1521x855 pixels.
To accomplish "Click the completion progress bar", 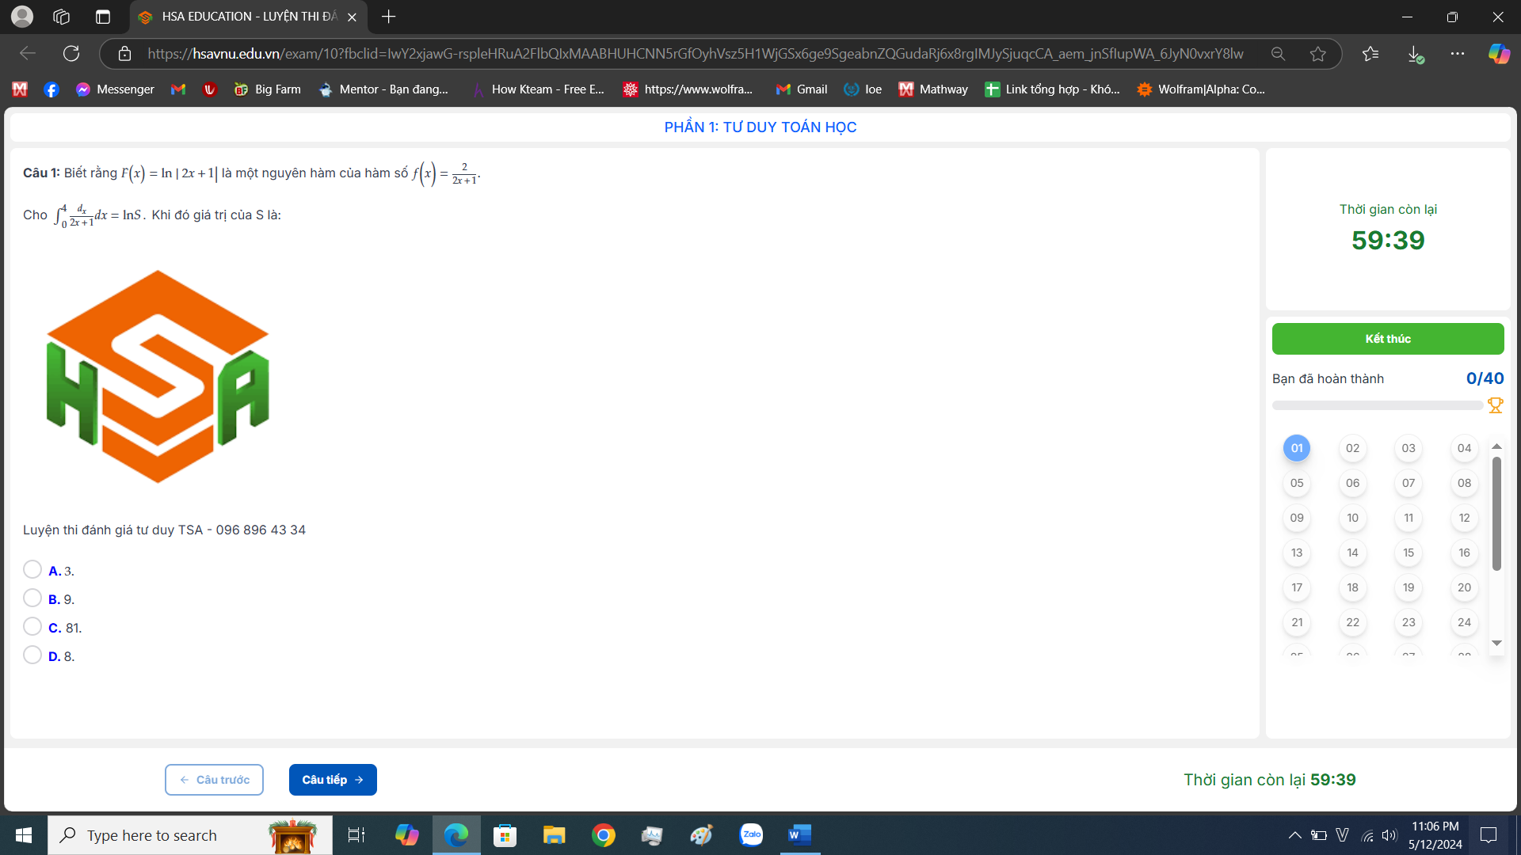I will 1377,405.
